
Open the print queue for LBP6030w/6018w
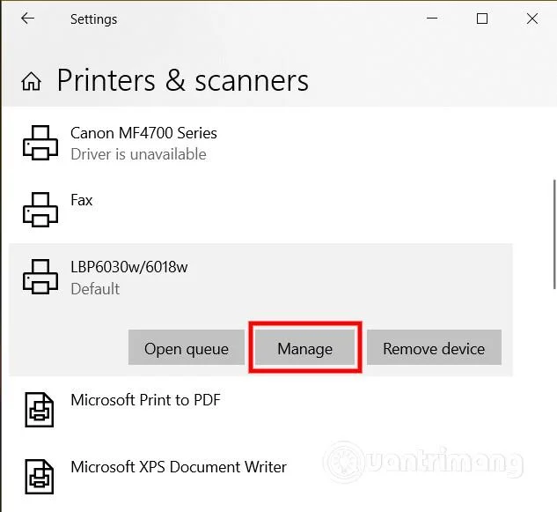click(187, 347)
